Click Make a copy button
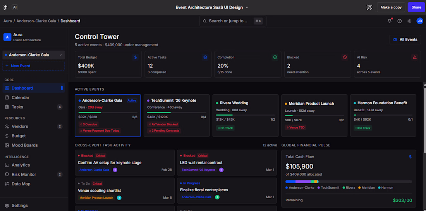Screen dimensions: 426x211 pyautogui.click(x=391, y=7)
